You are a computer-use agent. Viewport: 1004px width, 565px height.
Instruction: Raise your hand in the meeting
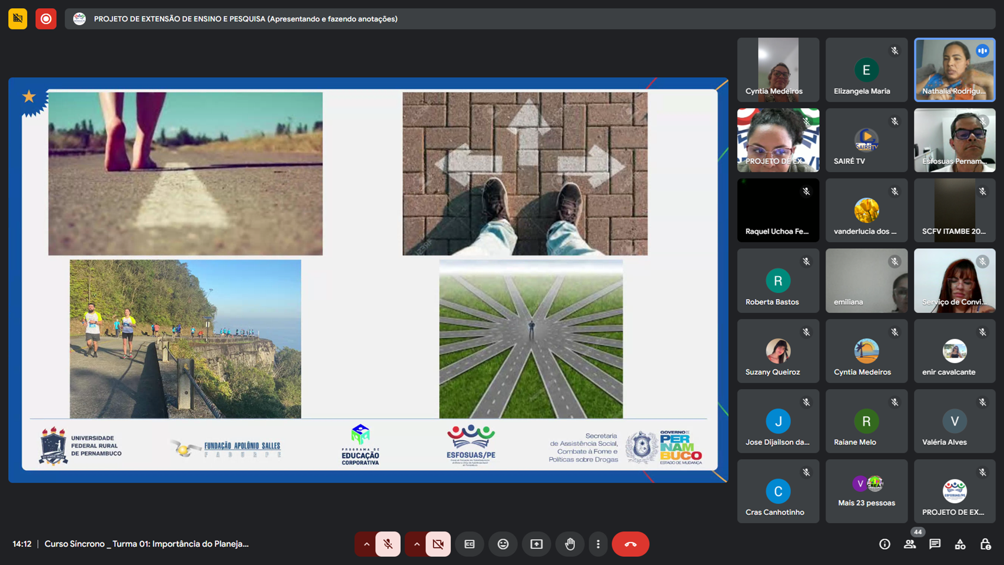pyautogui.click(x=570, y=544)
